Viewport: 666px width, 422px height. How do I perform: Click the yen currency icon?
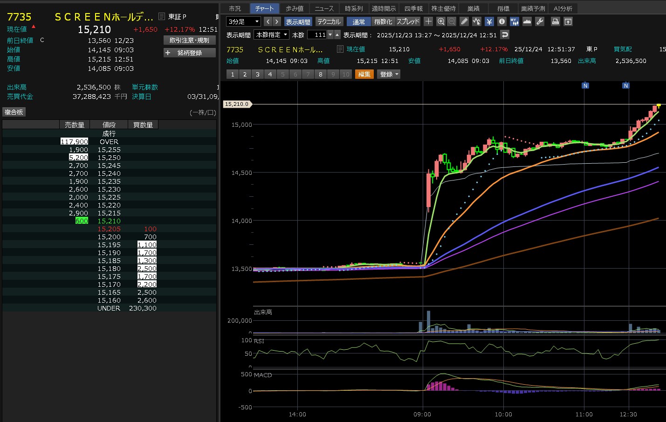489,21
